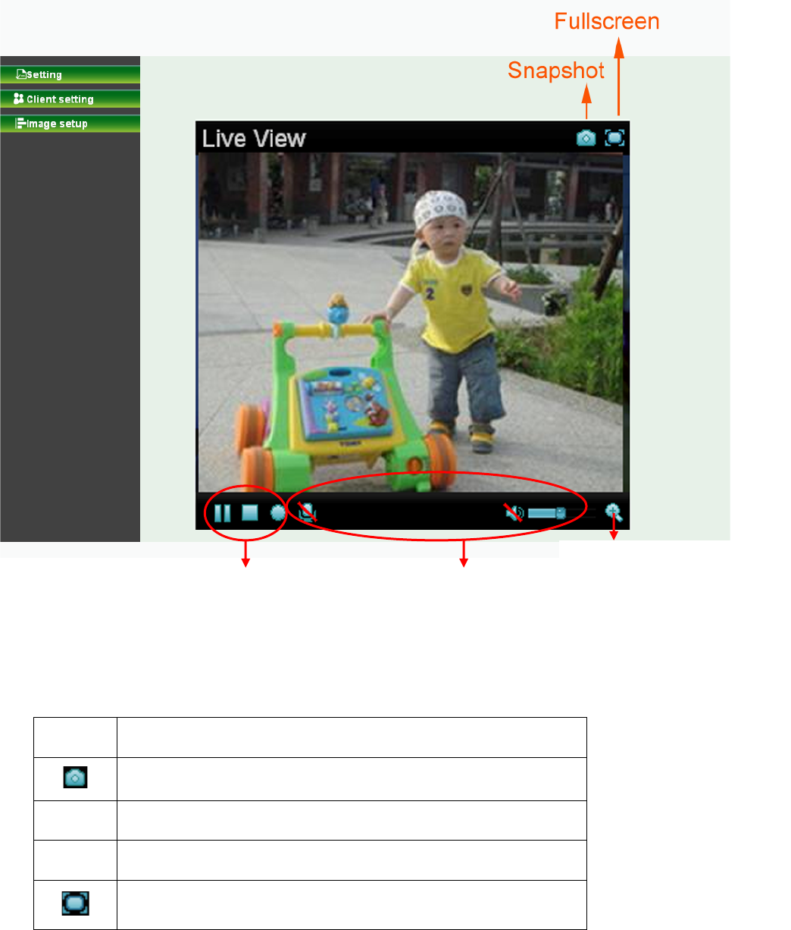Pause the live video stream

pos(222,513)
